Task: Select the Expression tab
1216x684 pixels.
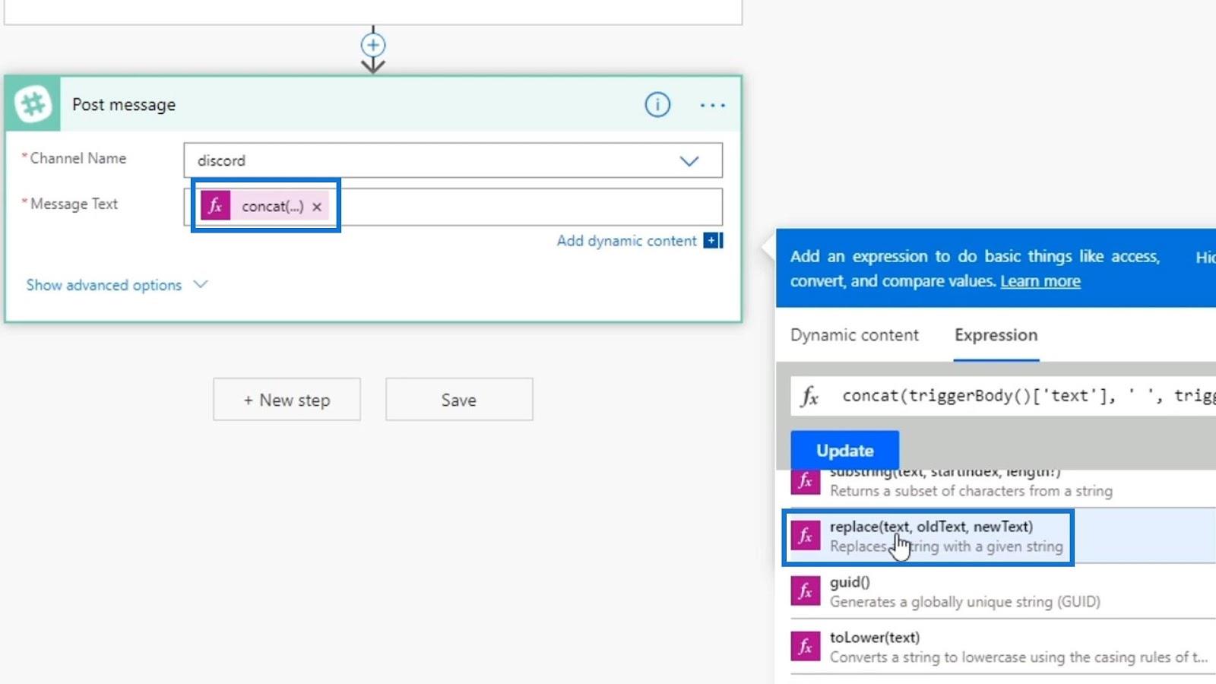Action: (x=996, y=335)
